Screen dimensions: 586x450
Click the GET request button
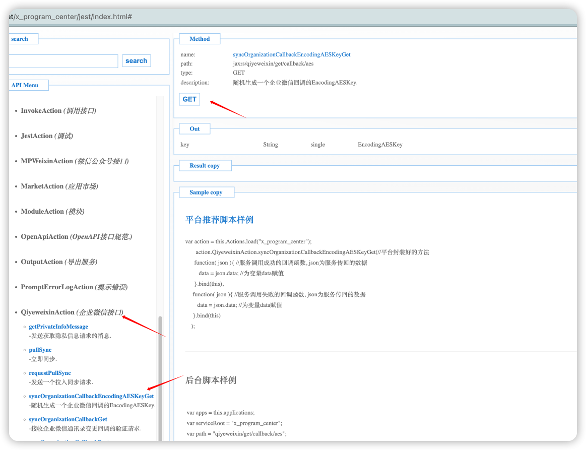pos(189,99)
